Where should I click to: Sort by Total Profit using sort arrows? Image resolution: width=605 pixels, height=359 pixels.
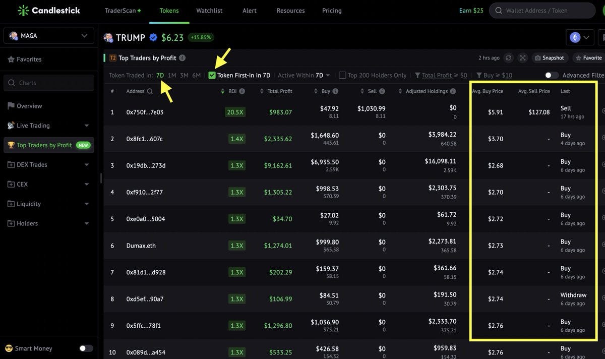[x=262, y=91]
